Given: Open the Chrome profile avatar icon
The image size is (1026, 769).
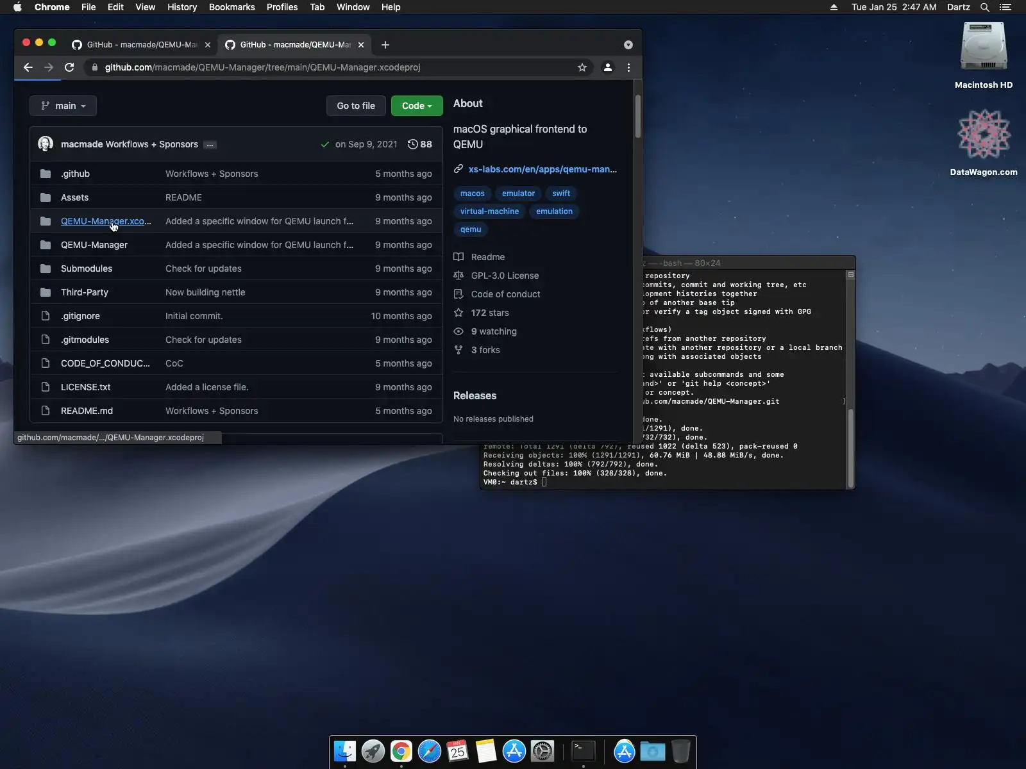Looking at the screenshot, I should tap(608, 67).
